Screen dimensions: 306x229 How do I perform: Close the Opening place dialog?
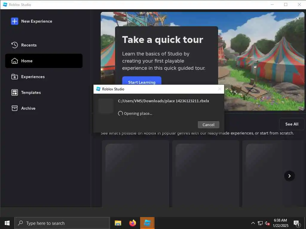pos(220,89)
